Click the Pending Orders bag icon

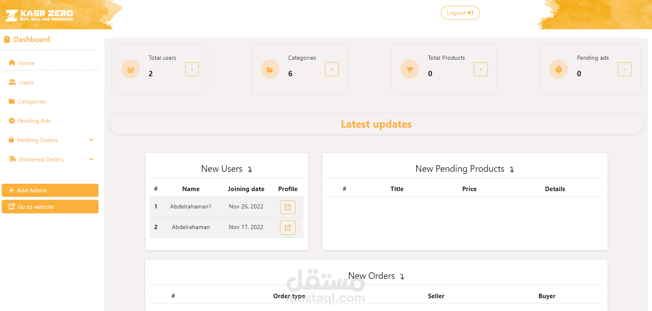click(11, 140)
